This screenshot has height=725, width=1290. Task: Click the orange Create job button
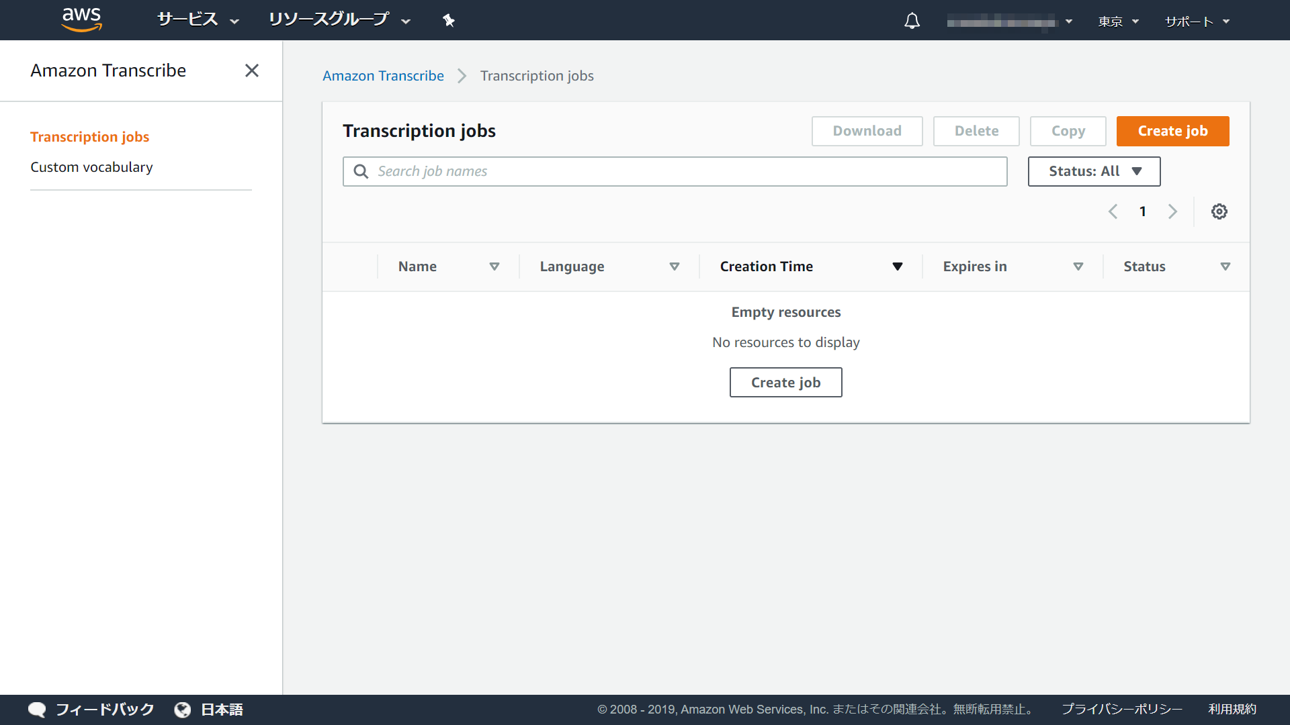click(1172, 131)
